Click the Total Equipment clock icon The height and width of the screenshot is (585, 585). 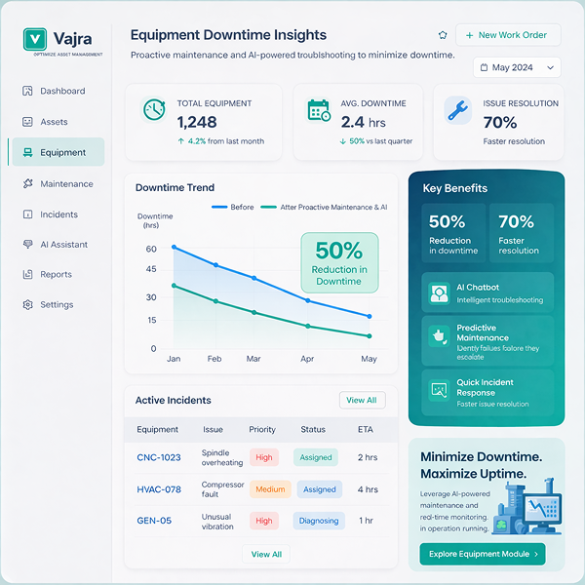point(154,109)
